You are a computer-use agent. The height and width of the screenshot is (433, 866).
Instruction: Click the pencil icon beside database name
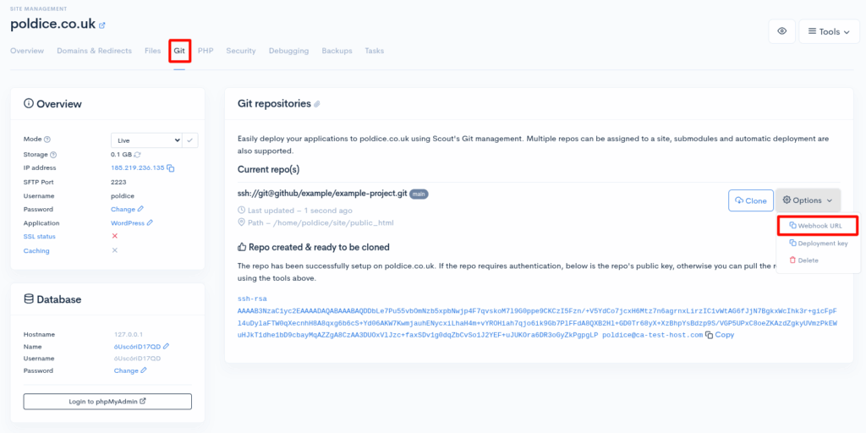(x=167, y=346)
